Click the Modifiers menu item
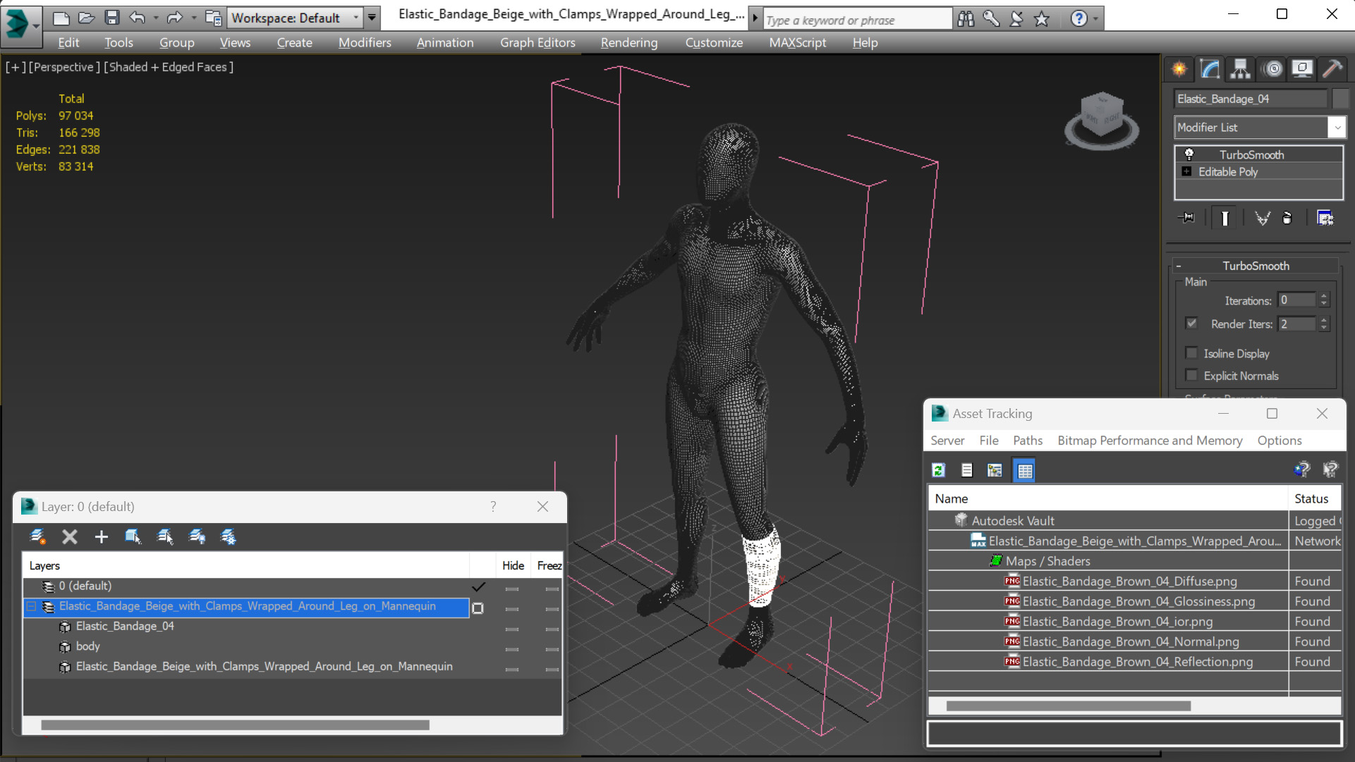The width and height of the screenshot is (1355, 762). pyautogui.click(x=365, y=42)
